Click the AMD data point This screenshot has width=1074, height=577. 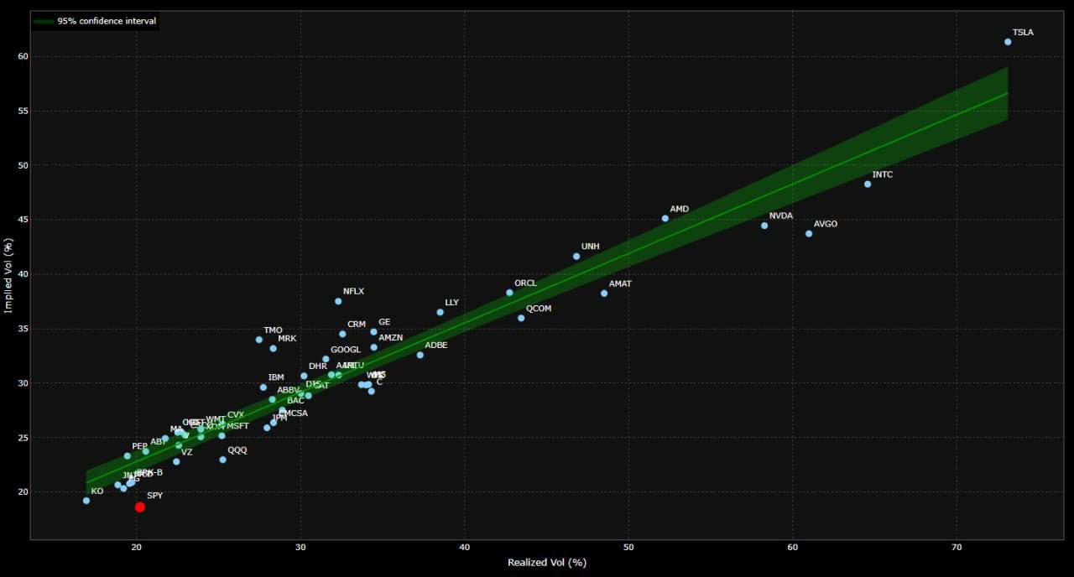(665, 219)
